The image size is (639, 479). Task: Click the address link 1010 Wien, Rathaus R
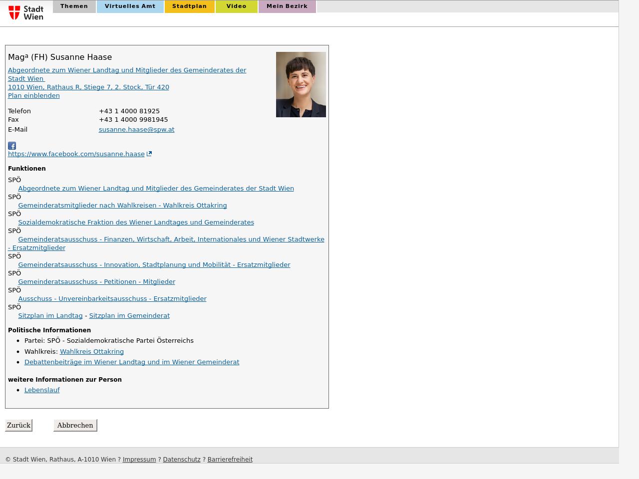pos(88,87)
